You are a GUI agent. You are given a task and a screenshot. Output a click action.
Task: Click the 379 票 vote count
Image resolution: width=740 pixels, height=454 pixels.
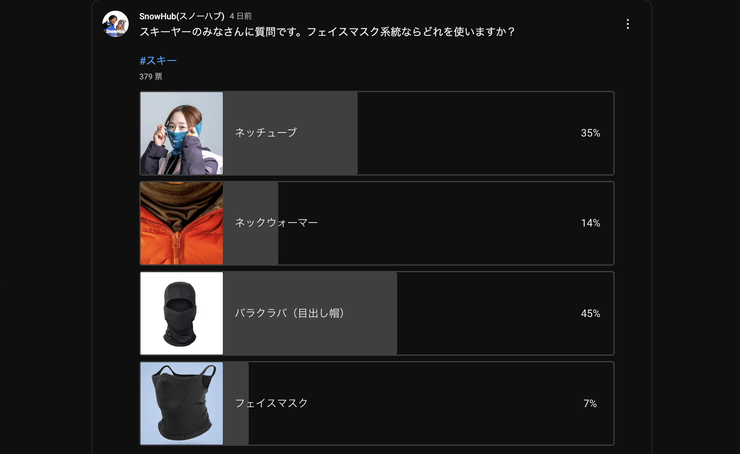[x=151, y=76]
